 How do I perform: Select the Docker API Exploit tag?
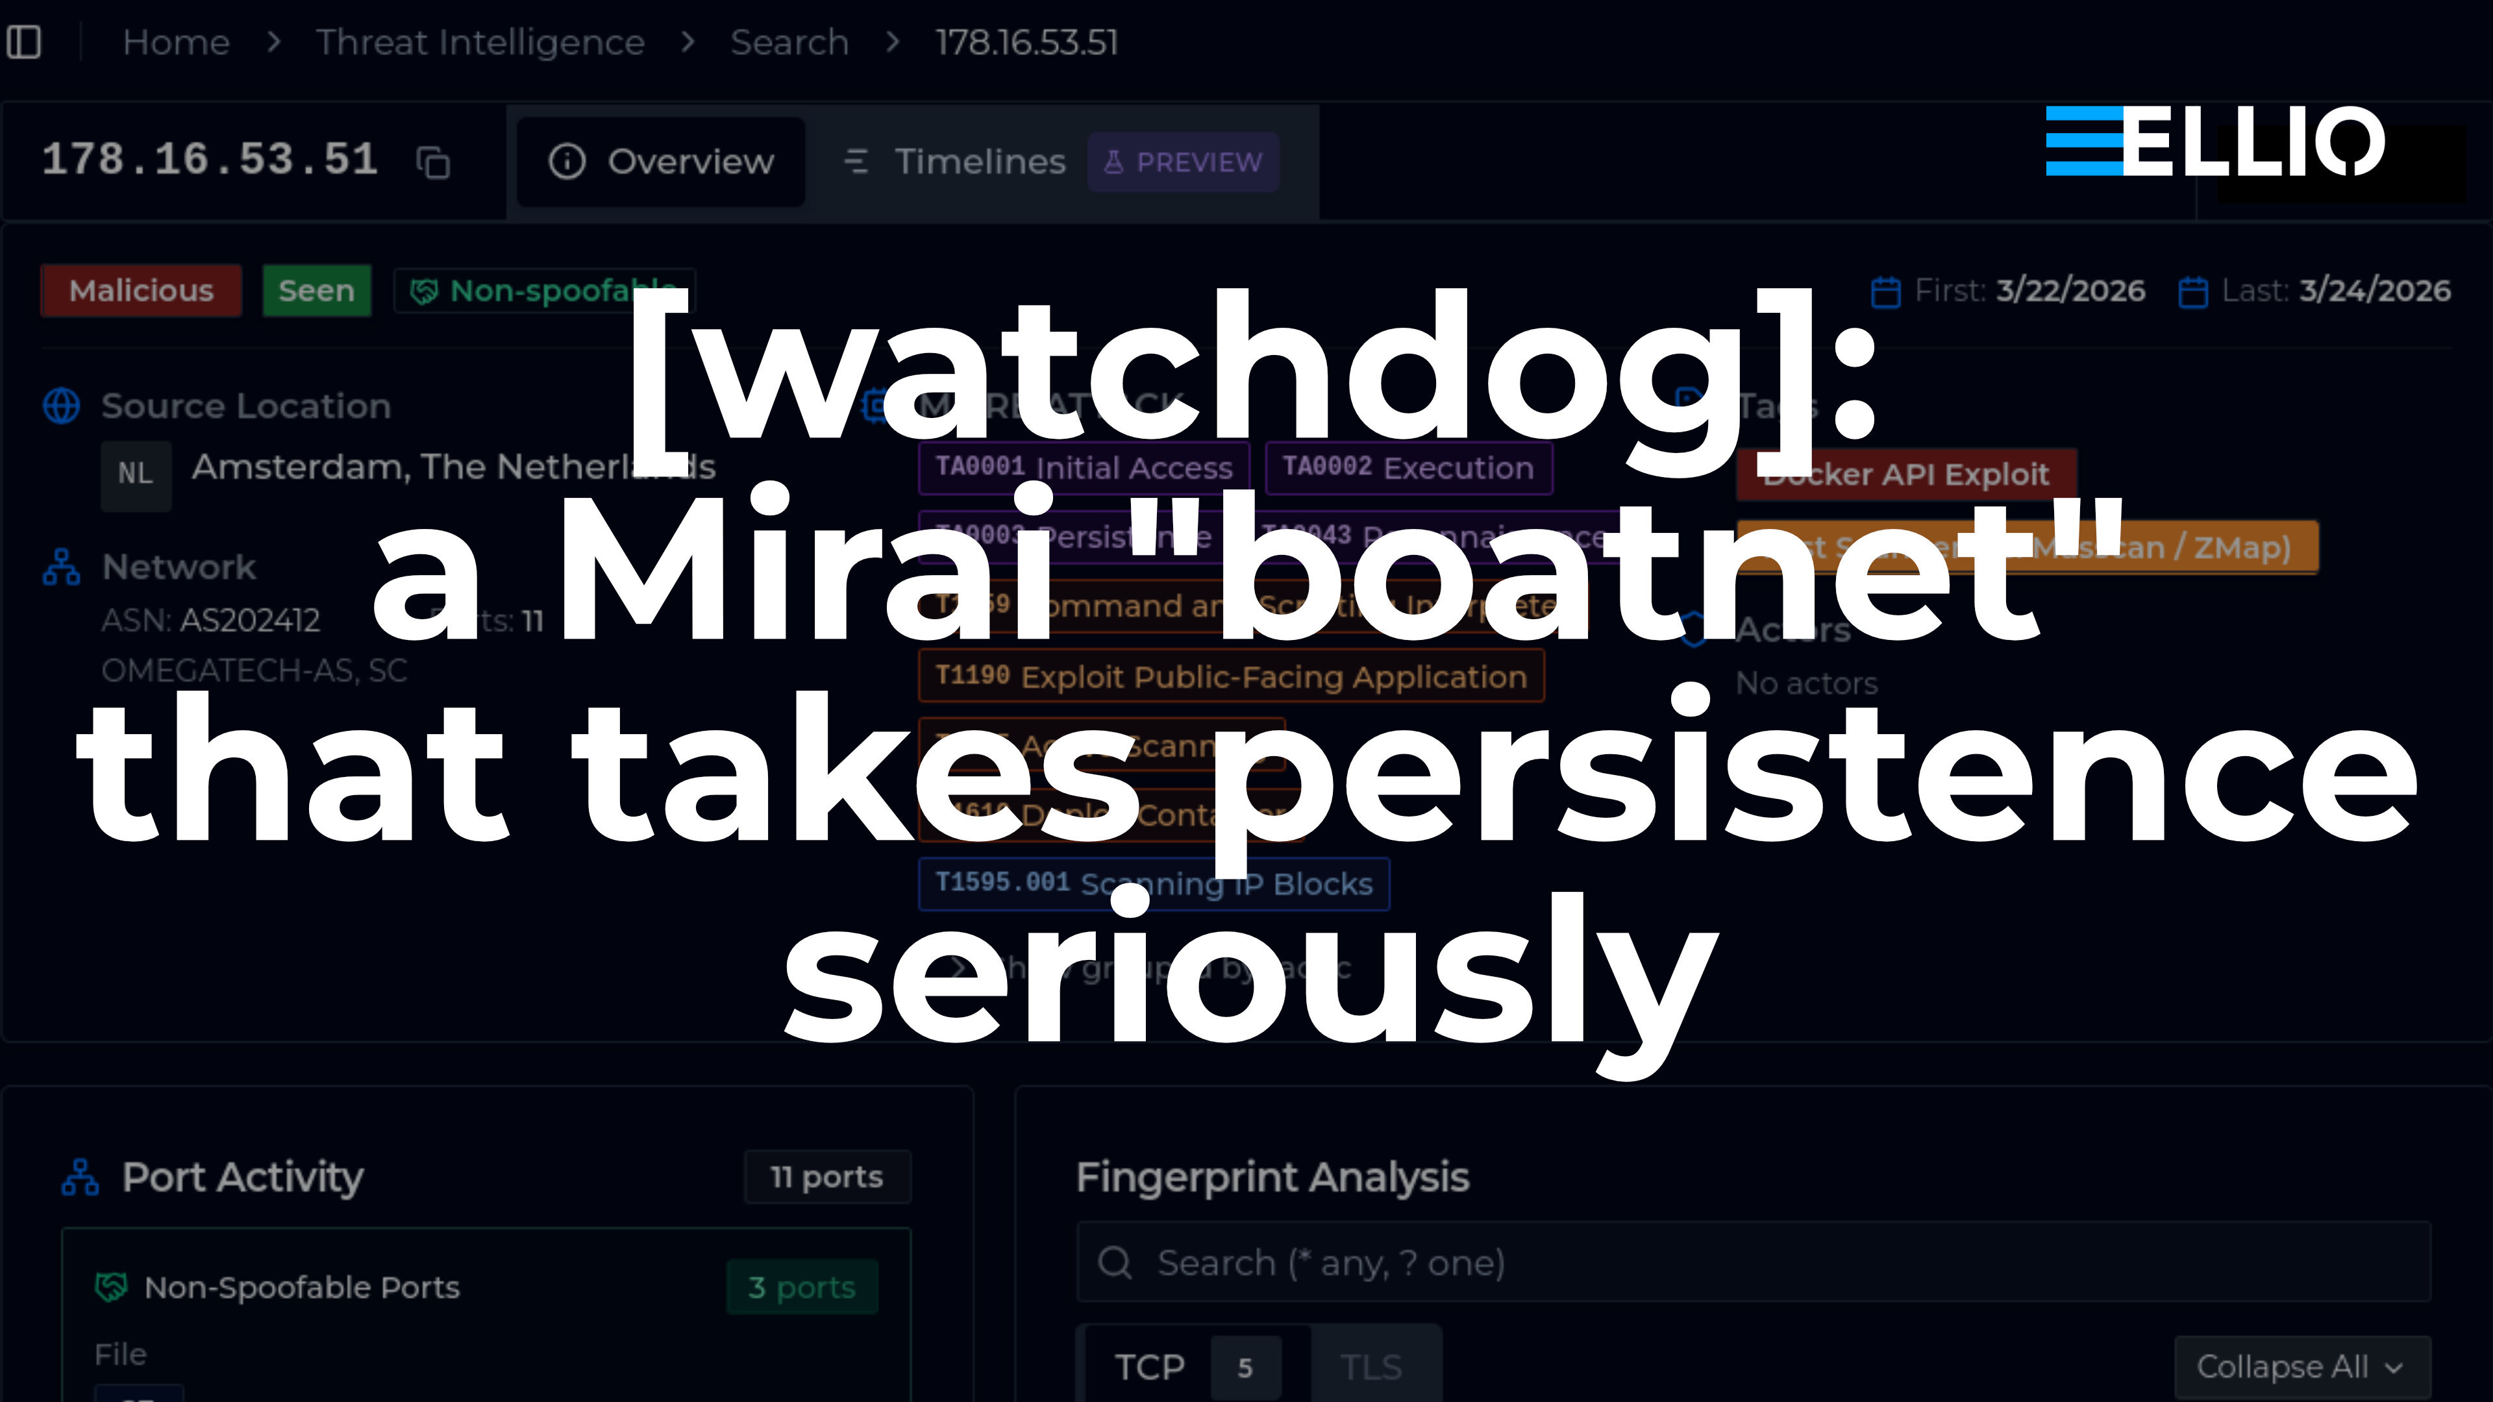coord(1907,474)
